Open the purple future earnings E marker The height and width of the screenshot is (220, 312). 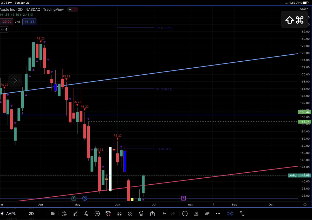pyautogui.click(x=183, y=198)
